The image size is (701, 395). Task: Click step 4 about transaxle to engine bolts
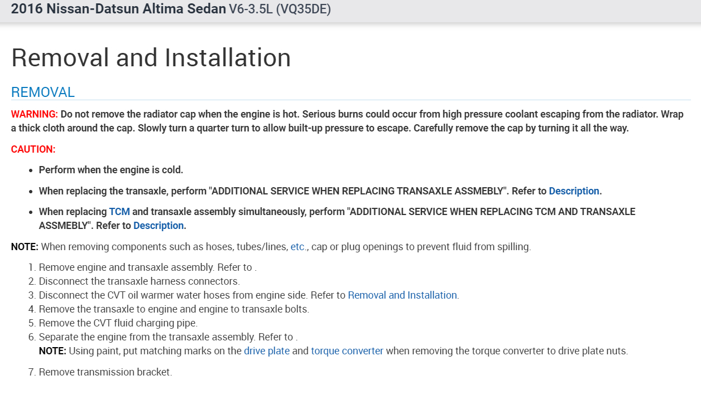coord(174,309)
